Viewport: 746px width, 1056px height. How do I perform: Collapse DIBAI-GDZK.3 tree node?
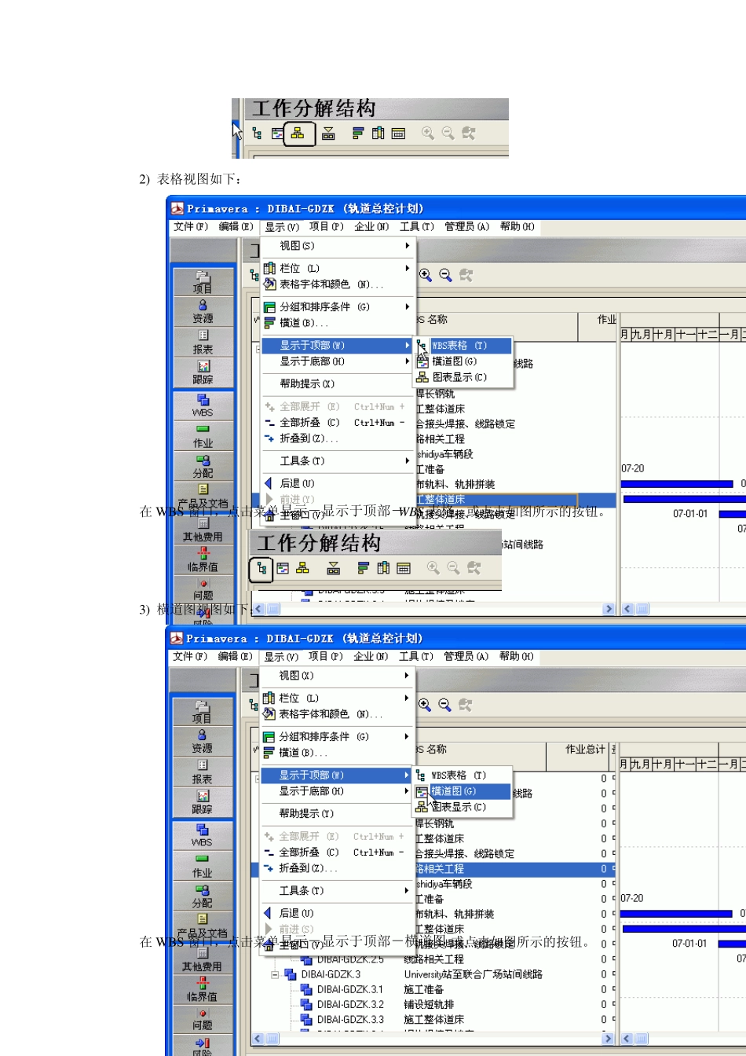click(275, 974)
